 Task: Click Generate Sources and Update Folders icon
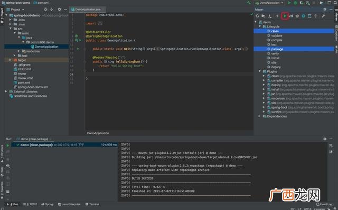pos(263,16)
